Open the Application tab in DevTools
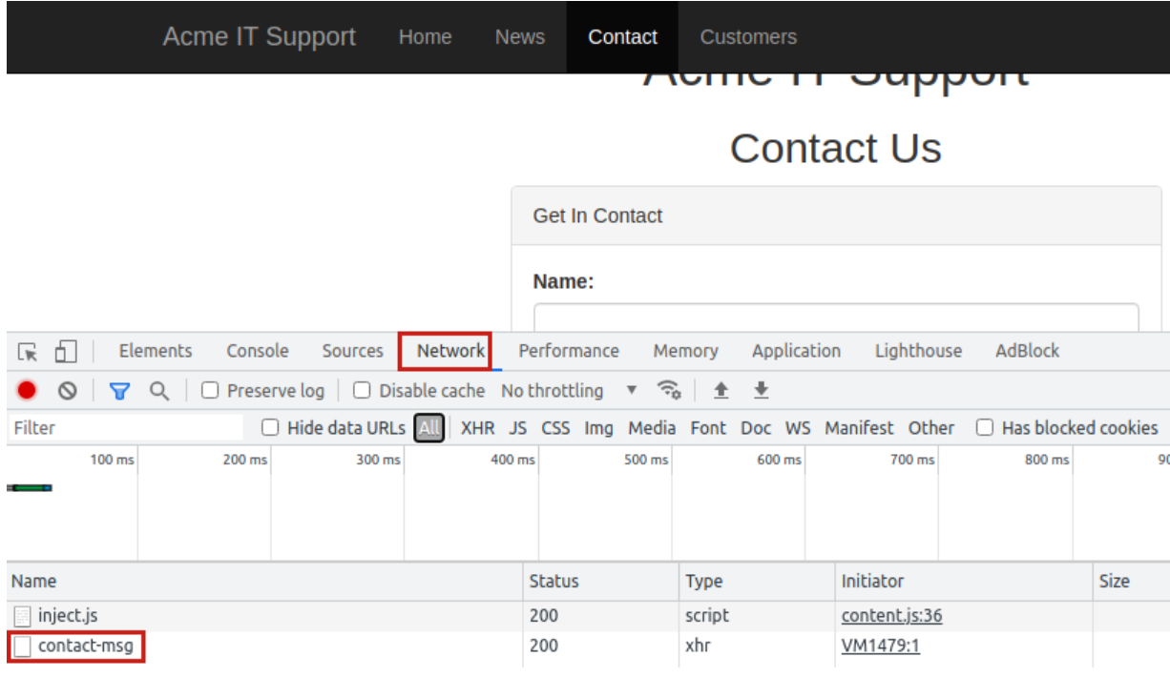This screenshot has height=677, width=1170. pyautogui.click(x=796, y=351)
